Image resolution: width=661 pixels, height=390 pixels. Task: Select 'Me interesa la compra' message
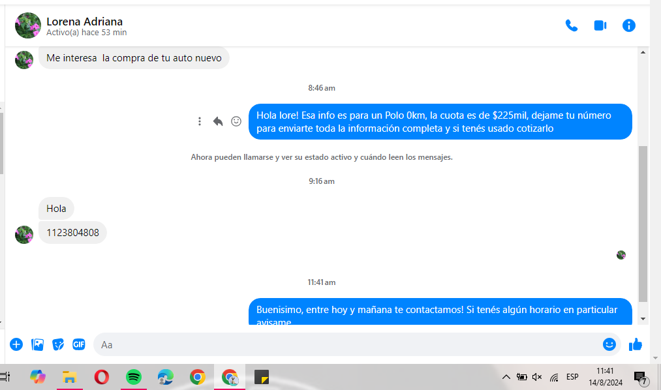point(134,57)
